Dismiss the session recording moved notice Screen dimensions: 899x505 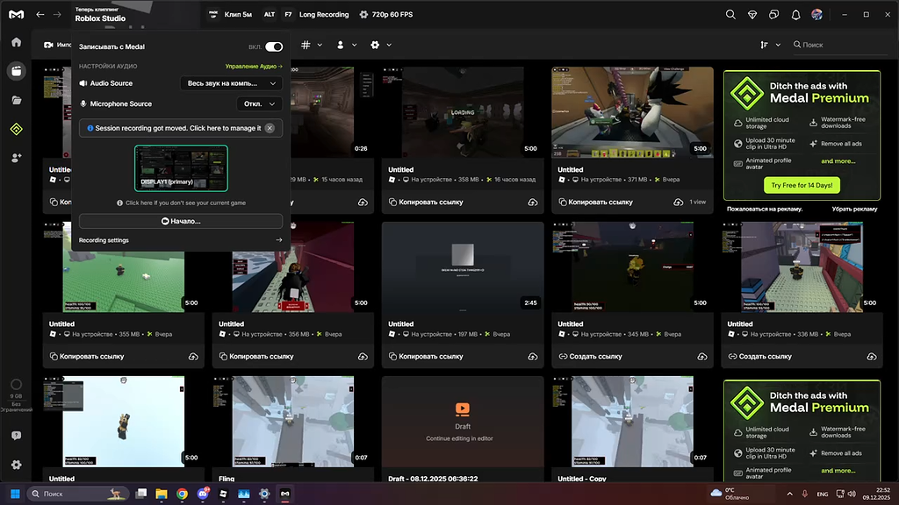pyautogui.click(x=270, y=128)
